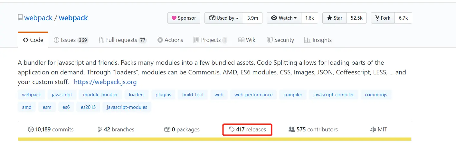Screen dimensions: 456x143
Task: Open the Issues tab
Action: pyautogui.click(x=71, y=40)
